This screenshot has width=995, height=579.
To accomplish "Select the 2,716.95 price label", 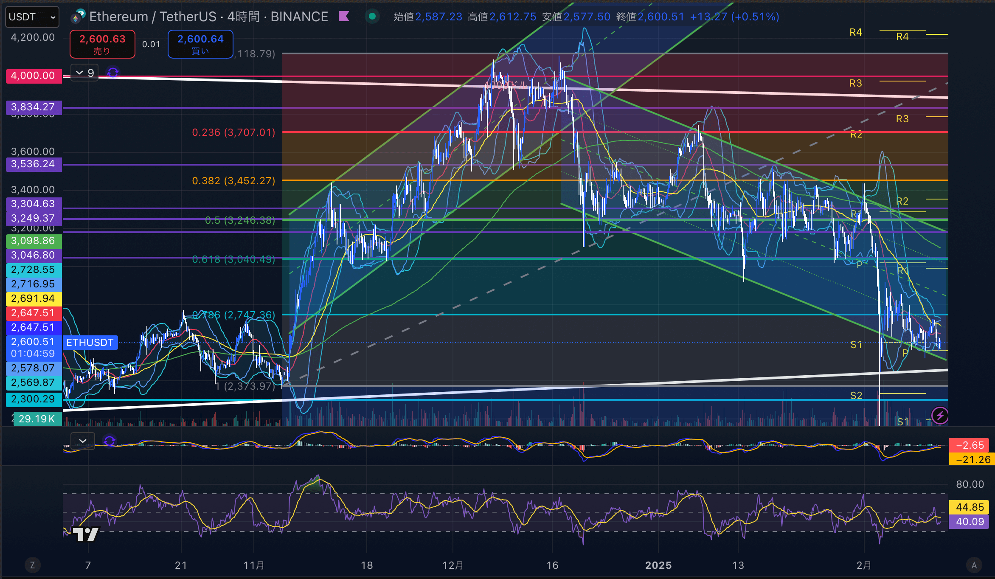I will pyautogui.click(x=34, y=284).
